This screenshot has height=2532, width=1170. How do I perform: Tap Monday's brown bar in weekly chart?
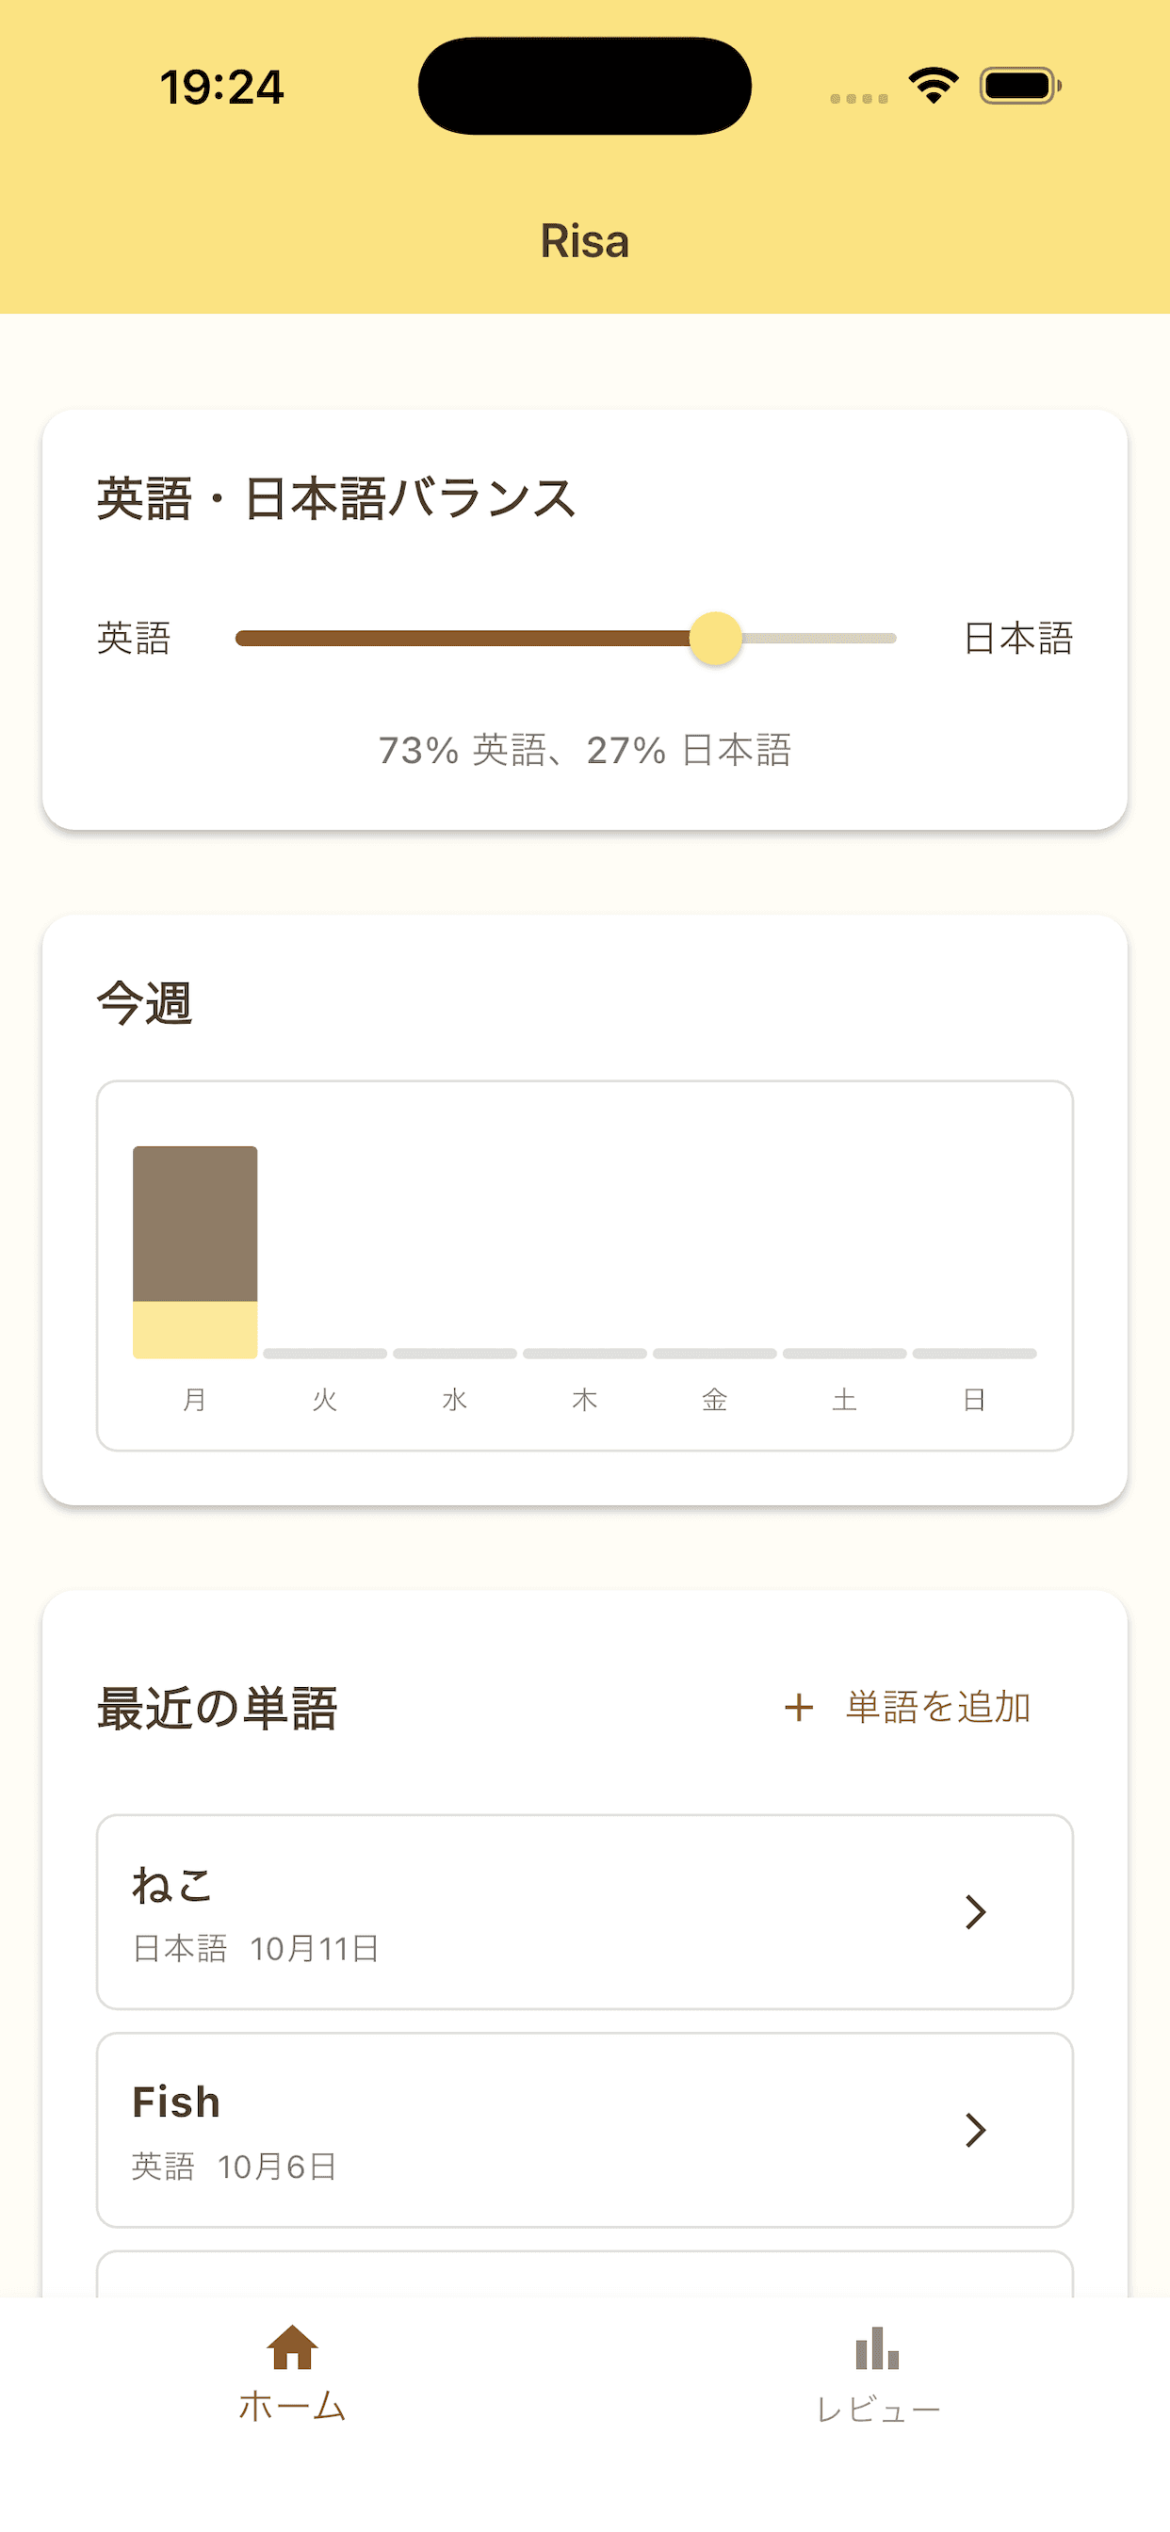point(195,1224)
